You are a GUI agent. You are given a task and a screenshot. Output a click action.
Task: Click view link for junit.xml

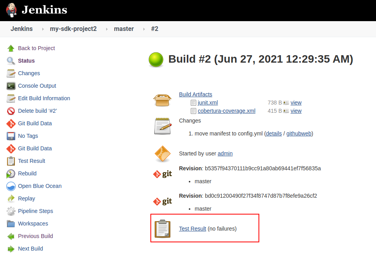point(296,103)
